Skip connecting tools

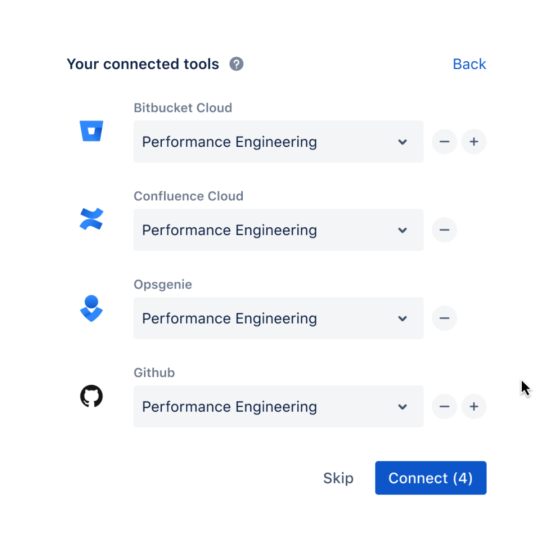[338, 478]
